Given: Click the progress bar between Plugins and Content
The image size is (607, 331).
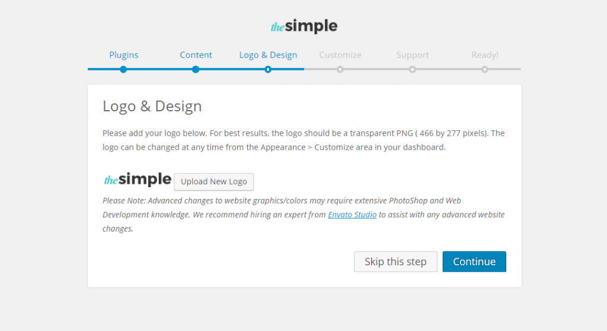Looking at the screenshot, I should (x=159, y=69).
